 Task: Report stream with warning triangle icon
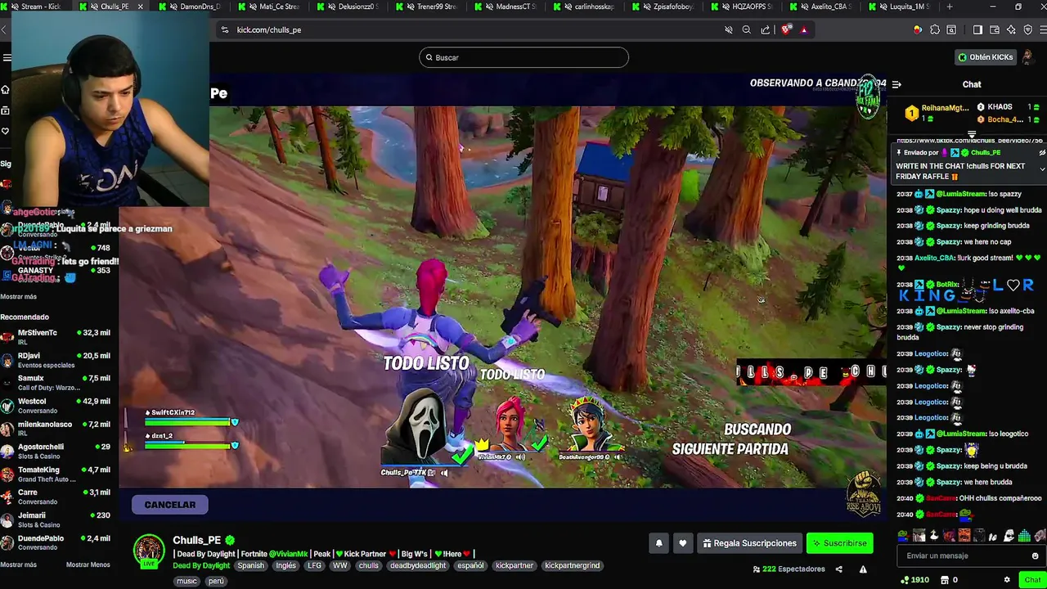863,569
